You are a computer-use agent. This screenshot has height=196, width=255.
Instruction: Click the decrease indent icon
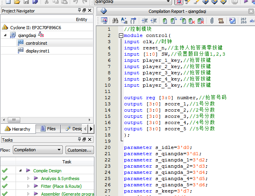tap(154, 20)
